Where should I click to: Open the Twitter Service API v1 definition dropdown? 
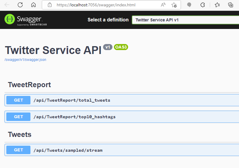click(x=185, y=20)
